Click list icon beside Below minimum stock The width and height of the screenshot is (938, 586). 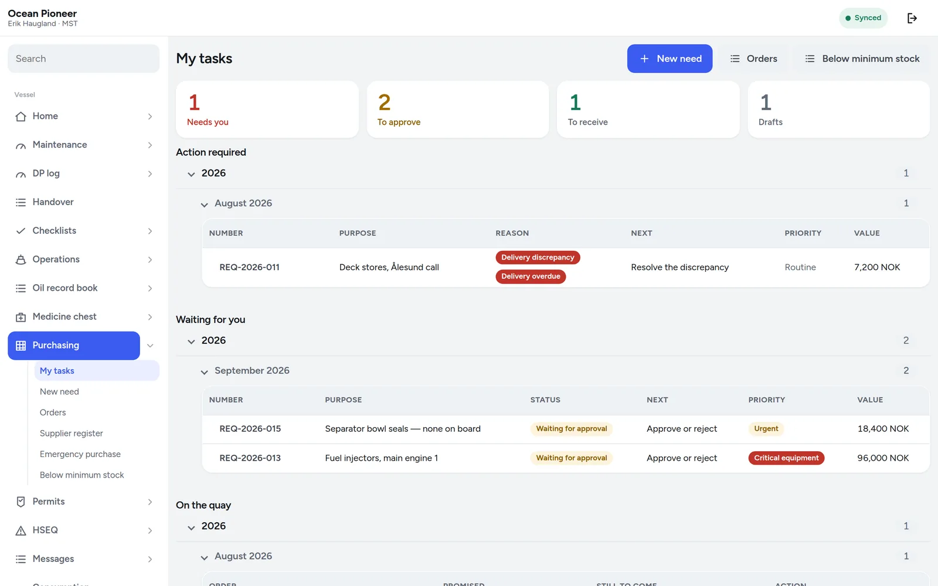pos(810,59)
